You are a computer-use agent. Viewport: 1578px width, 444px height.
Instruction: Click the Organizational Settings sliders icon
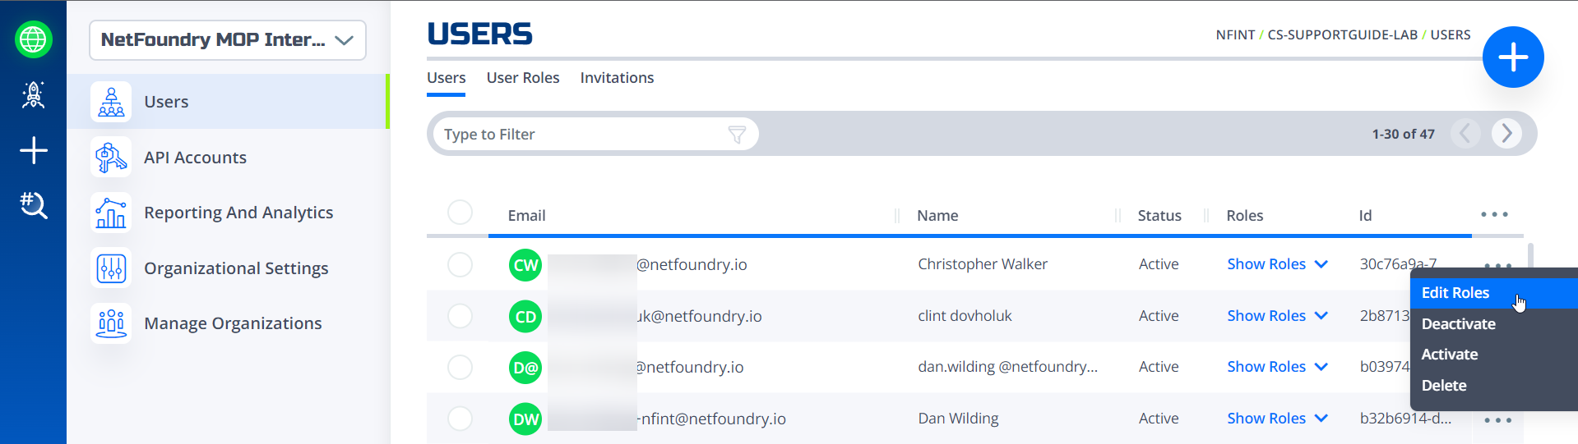111,268
